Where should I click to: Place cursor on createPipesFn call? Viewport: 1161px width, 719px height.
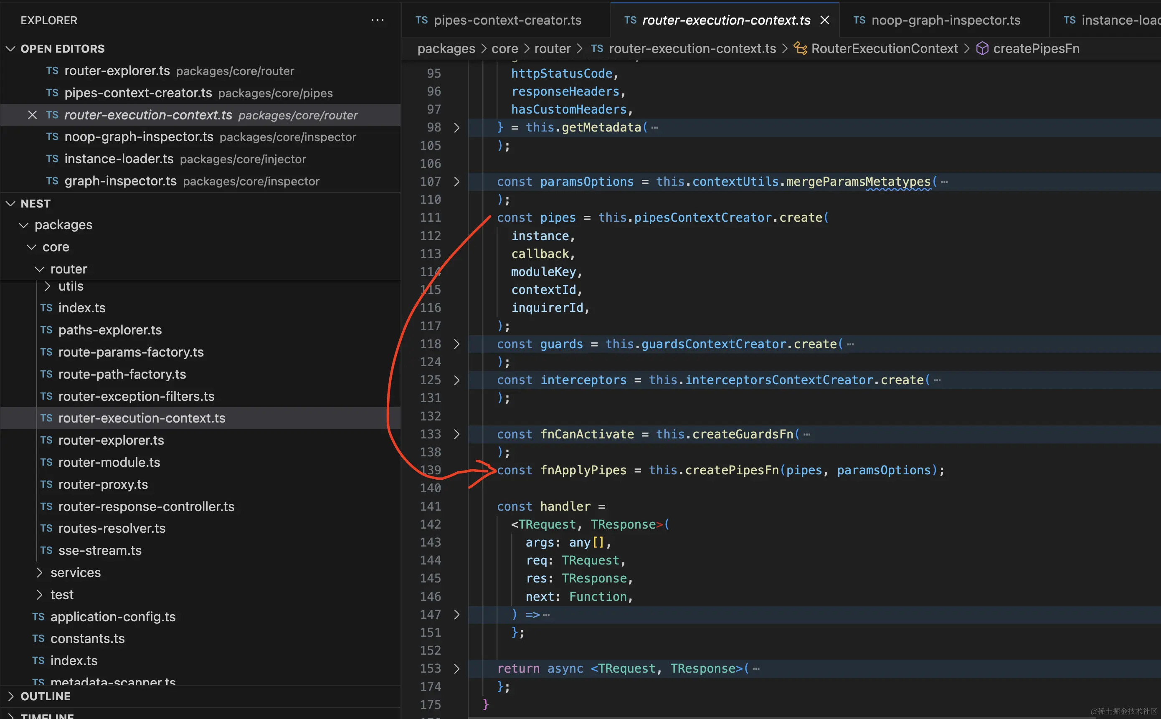coord(732,470)
